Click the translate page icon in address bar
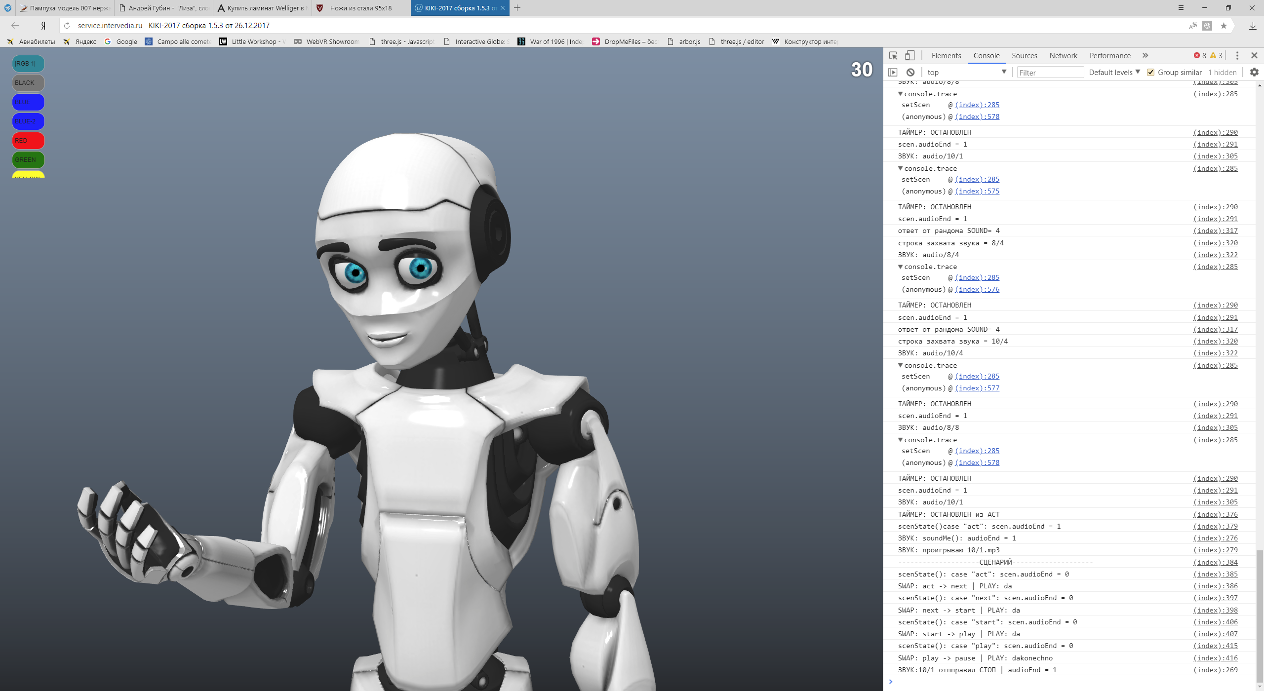 tap(1193, 26)
